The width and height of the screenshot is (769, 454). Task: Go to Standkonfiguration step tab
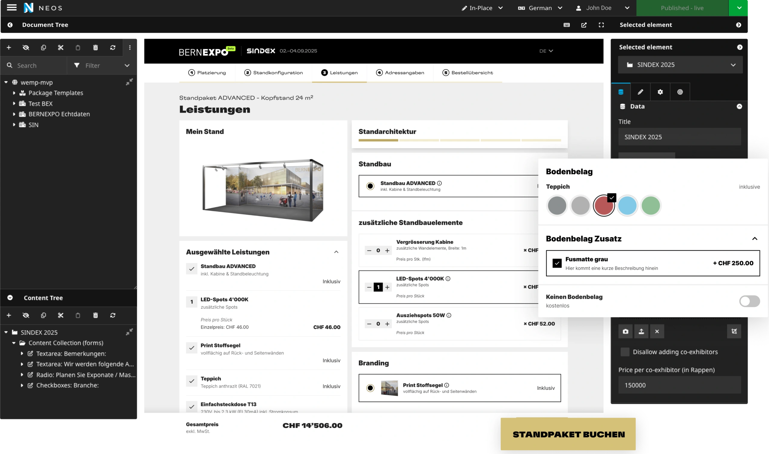pos(273,73)
